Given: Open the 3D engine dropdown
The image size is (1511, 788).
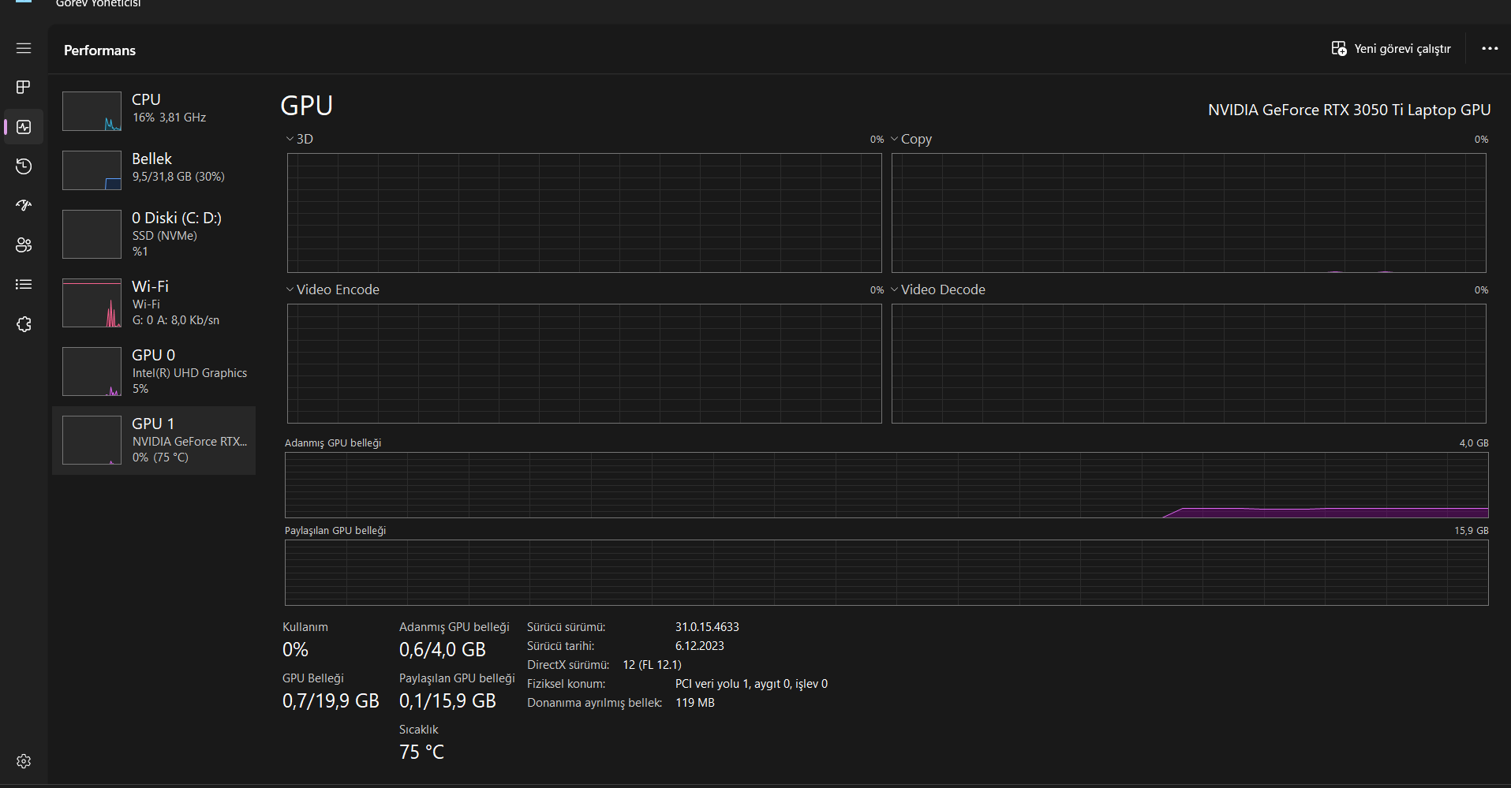Looking at the screenshot, I should pos(300,139).
